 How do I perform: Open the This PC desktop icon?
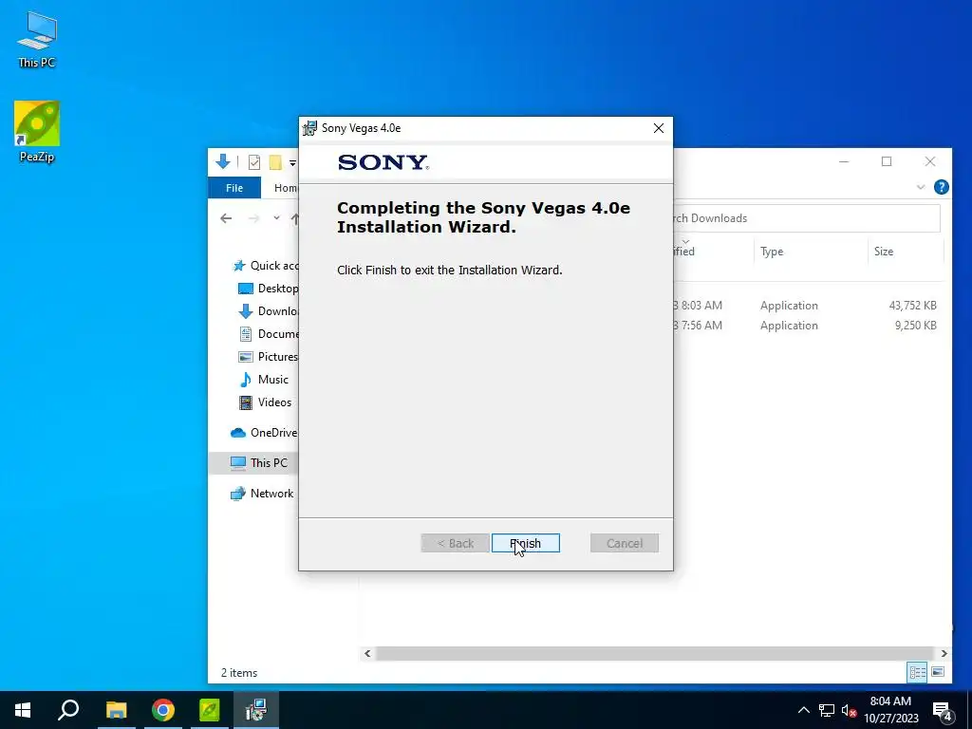37,40
